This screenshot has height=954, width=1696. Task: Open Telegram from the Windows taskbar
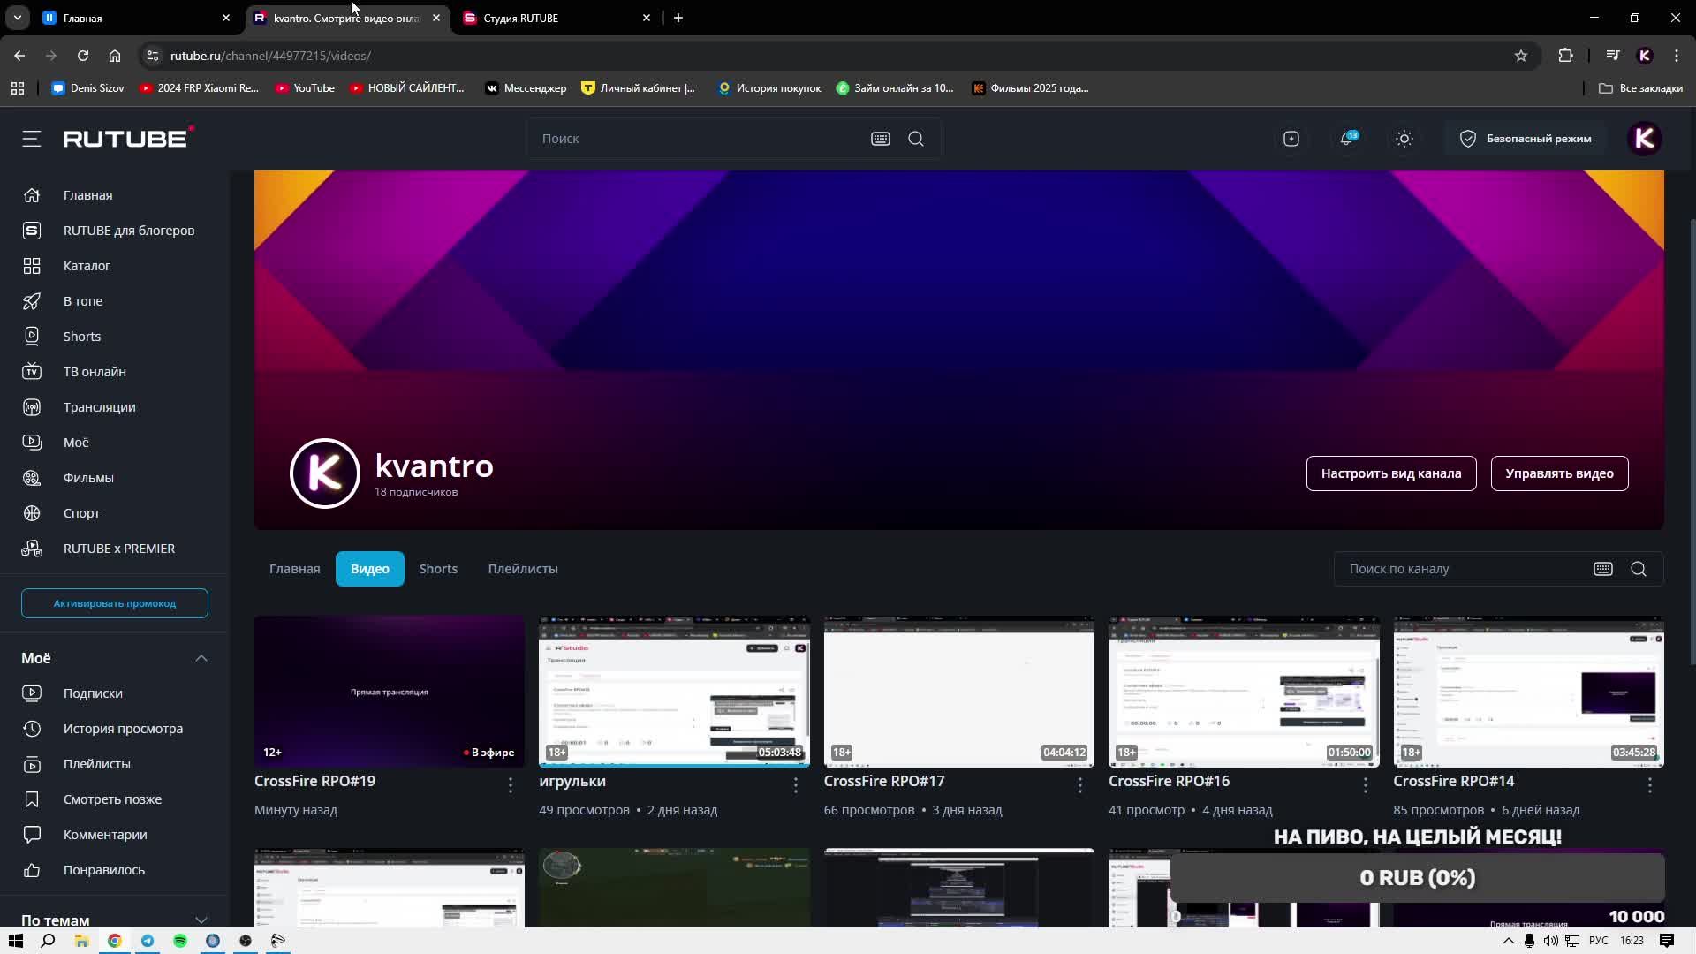[x=148, y=941]
